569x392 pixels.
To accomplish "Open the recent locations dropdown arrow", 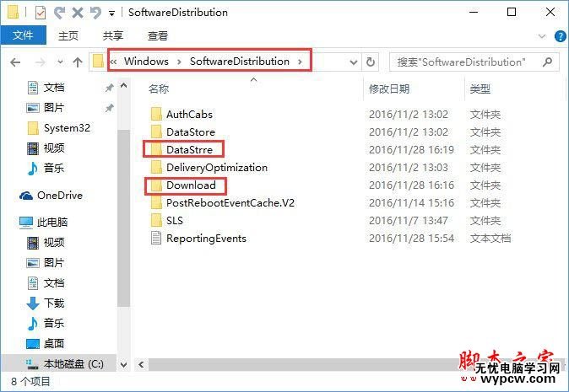I will point(60,62).
